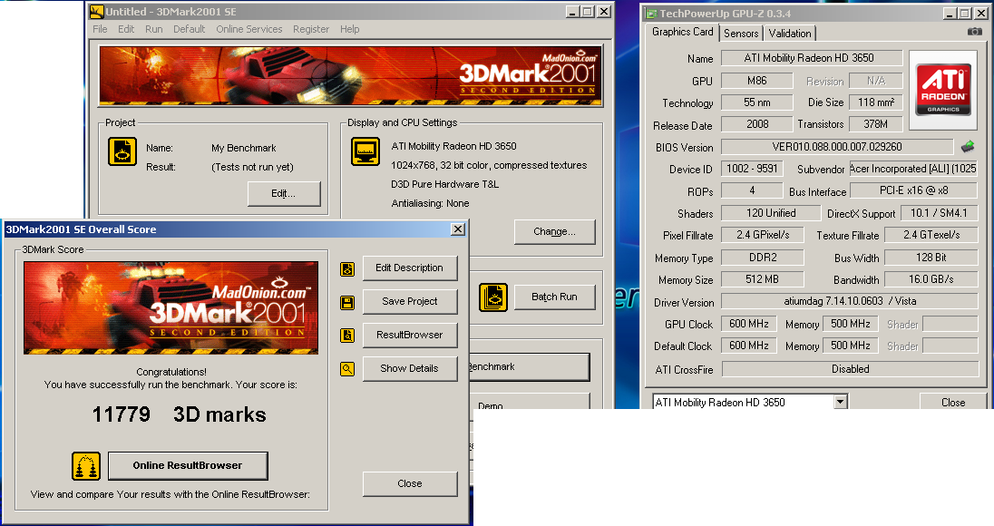The image size is (994, 526).
Task: Click the ResultBrowser document icon
Action: pyautogui.click(x=347, y=336)
